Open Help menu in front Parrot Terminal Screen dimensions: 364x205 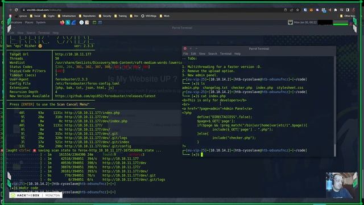click(237, 54)
